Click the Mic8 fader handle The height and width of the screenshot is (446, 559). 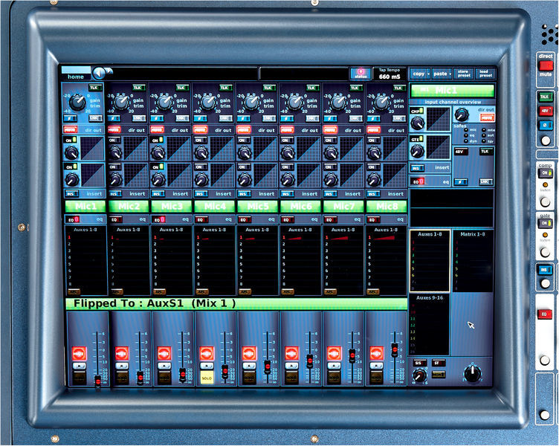tap(395, 349)
